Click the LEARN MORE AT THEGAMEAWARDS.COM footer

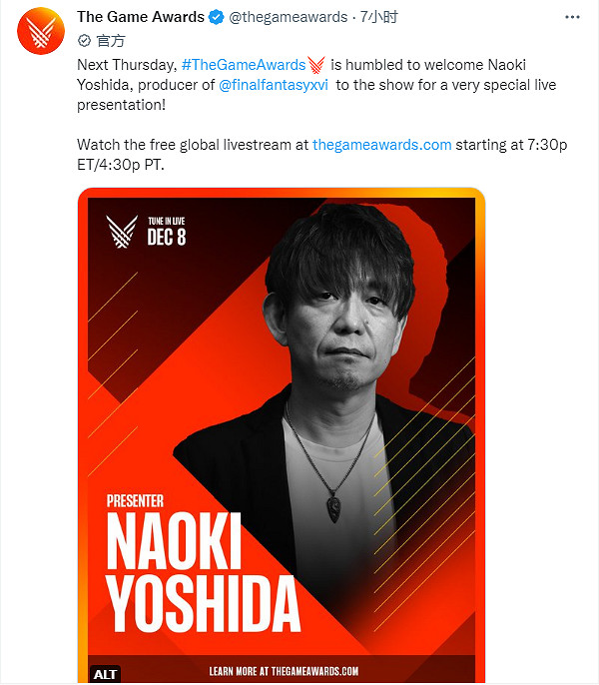pyautogui.click(x=284, y=671)
